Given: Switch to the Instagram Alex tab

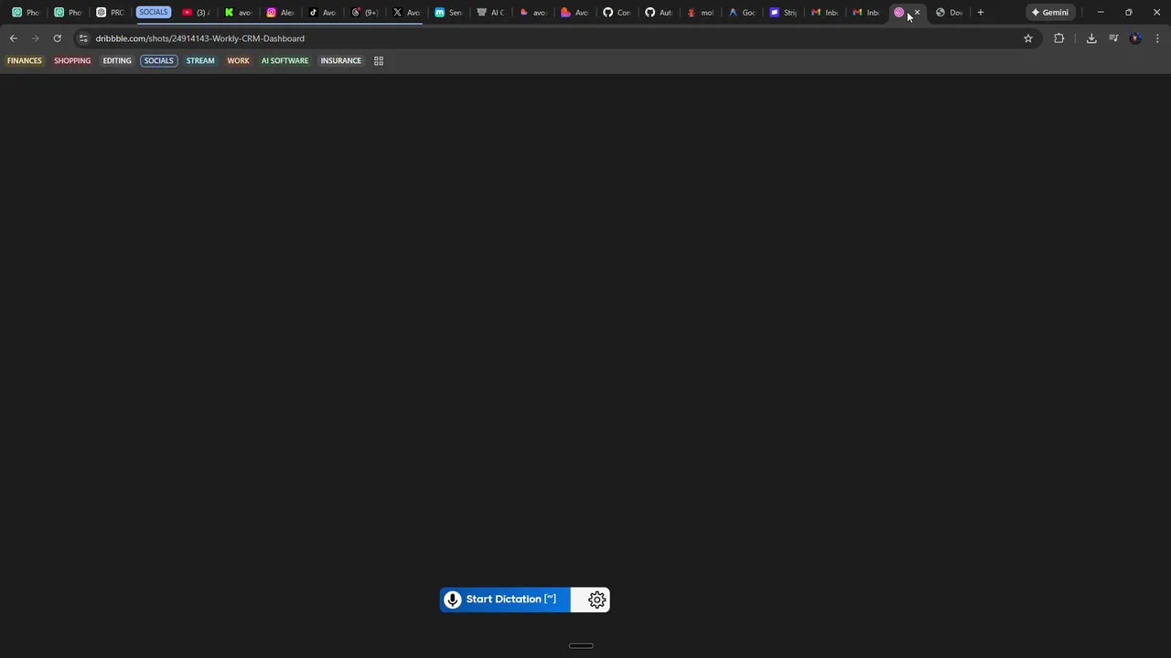Looking at the screenshot, I should (279, 12).
